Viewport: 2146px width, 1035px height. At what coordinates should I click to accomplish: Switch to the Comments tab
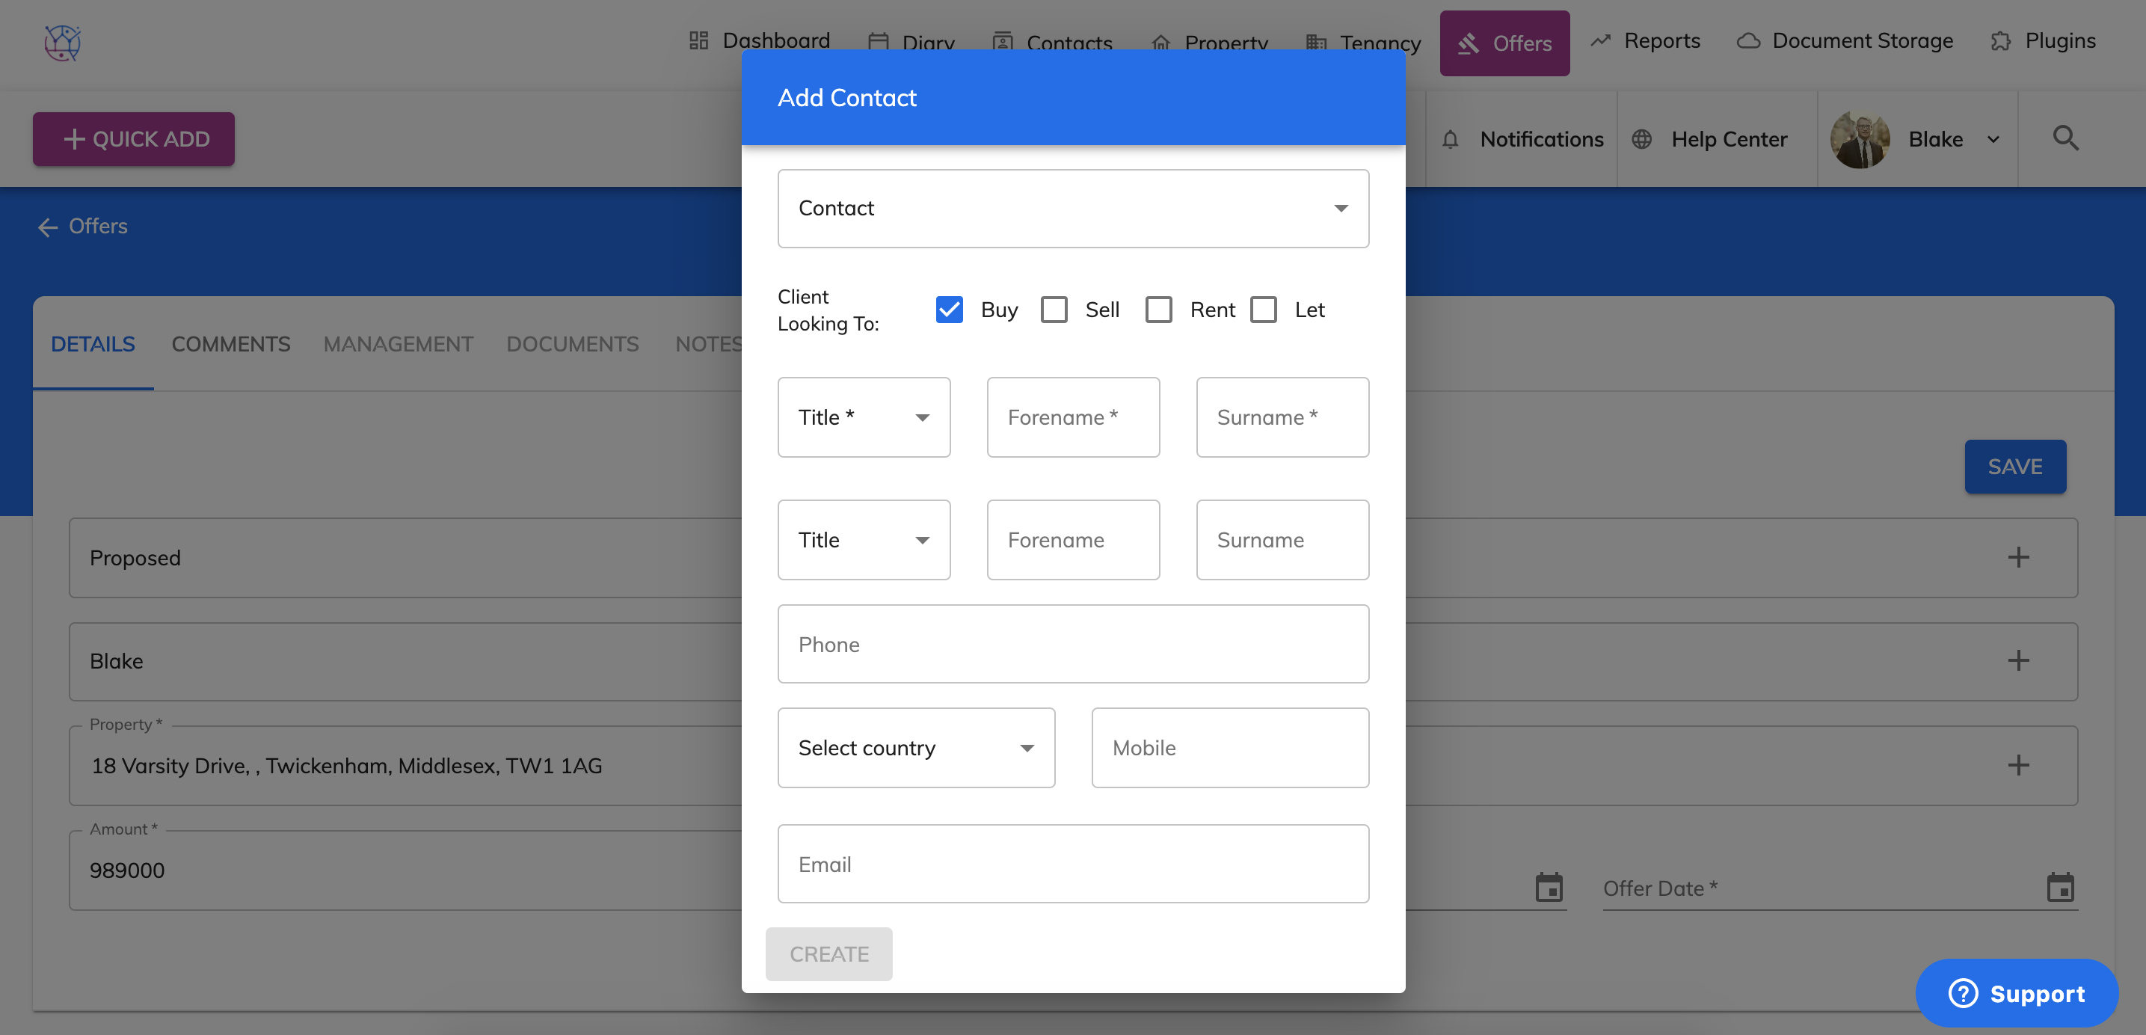point(231,344)
